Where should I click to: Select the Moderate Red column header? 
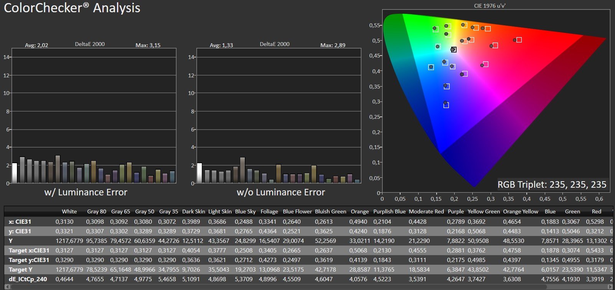(426, 211)
